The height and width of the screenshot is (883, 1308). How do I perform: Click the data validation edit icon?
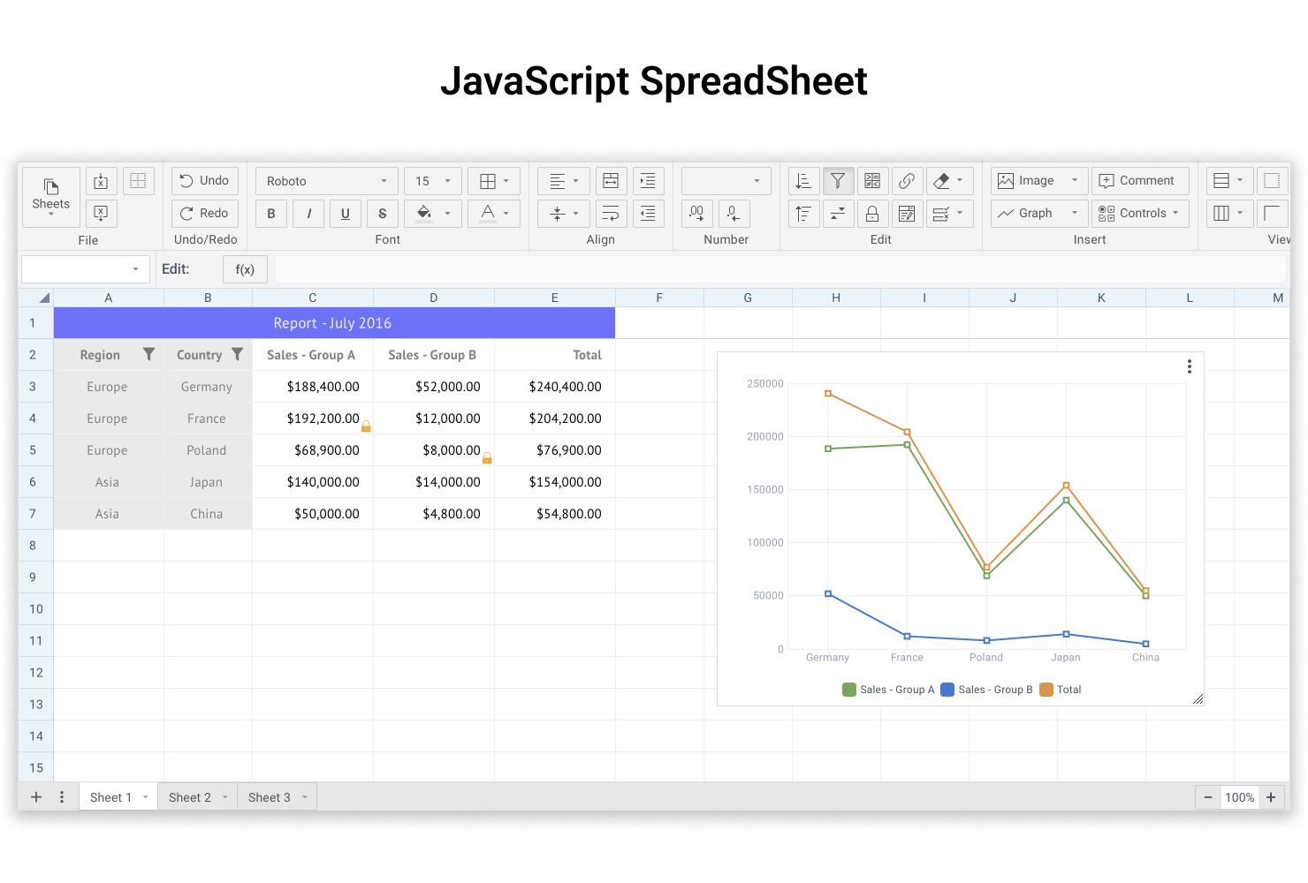(907, 213)
